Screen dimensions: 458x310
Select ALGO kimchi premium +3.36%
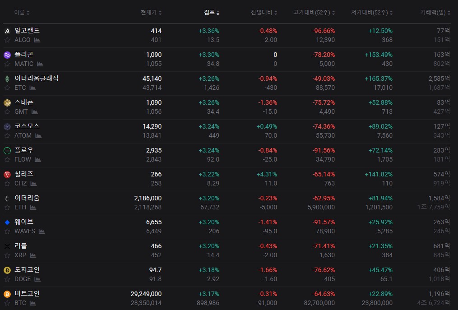209,31
